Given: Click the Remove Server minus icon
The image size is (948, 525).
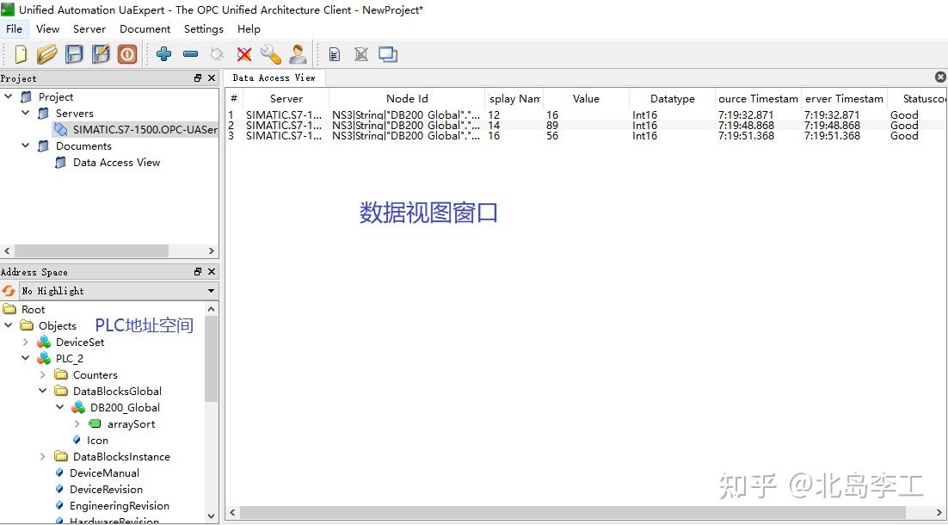Looking at the screenshot, I should (x=190, y=53).
